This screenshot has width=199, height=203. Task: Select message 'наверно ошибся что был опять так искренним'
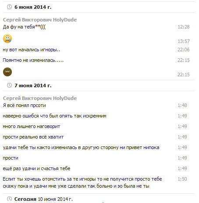click(54, 116)
